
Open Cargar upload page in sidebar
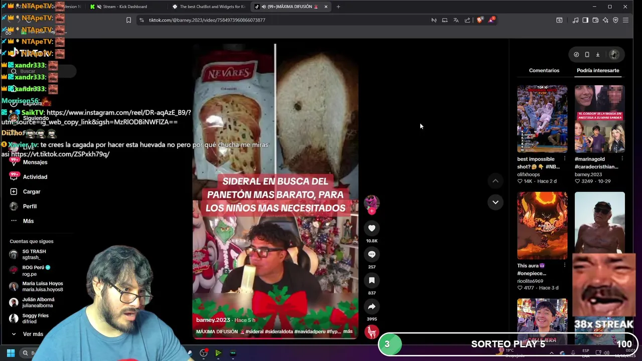31,192
